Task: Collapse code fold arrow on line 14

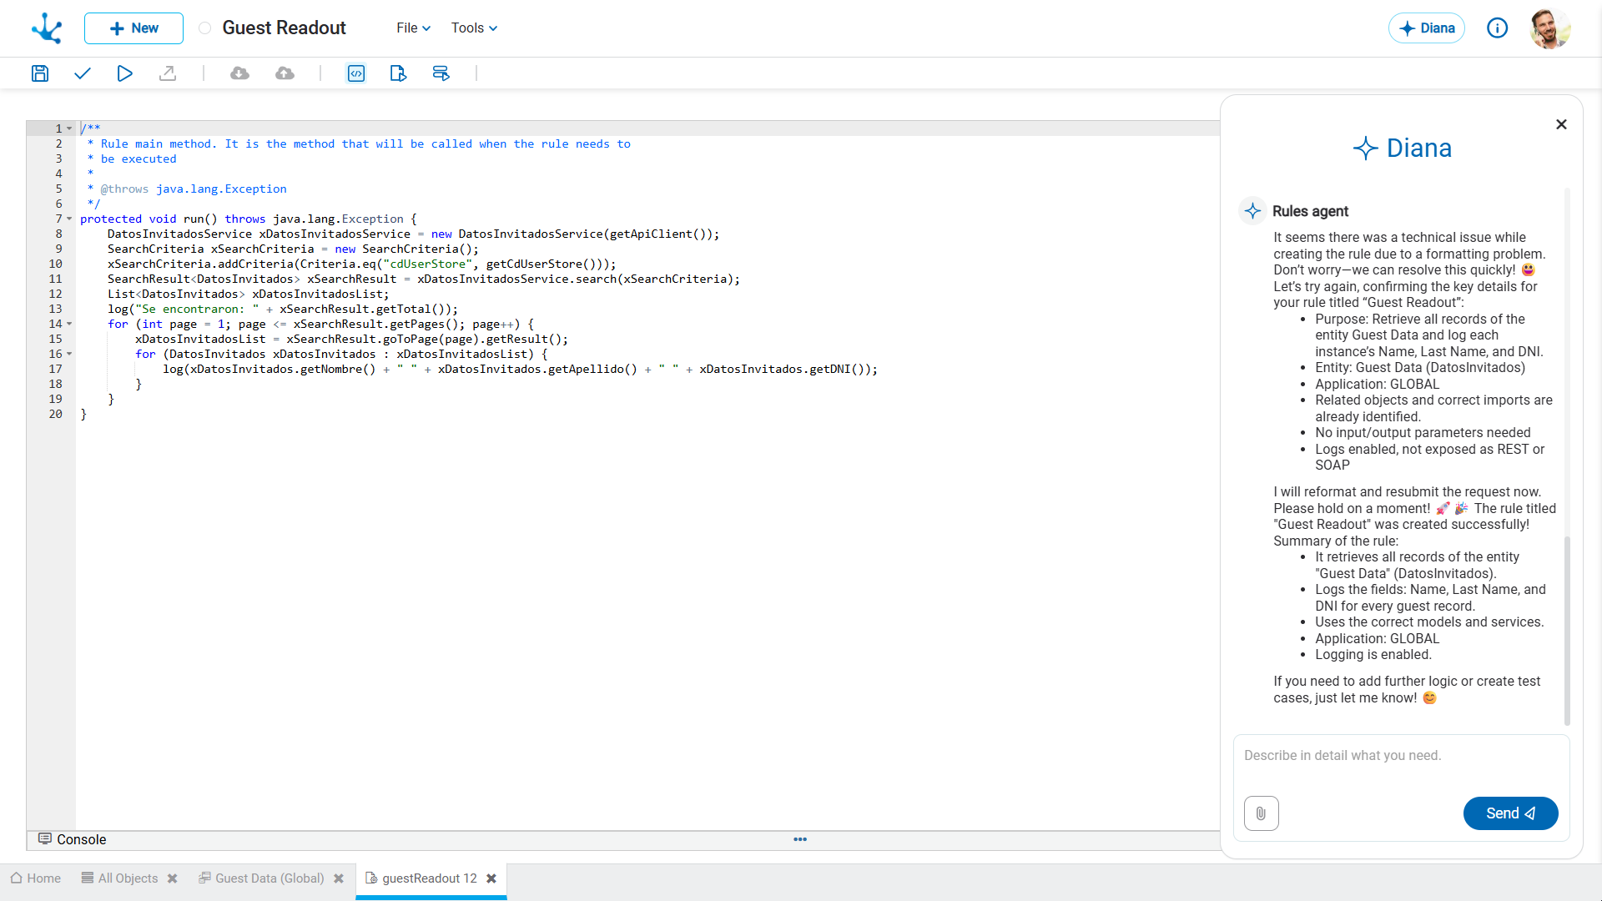Action: click(69, 325)
